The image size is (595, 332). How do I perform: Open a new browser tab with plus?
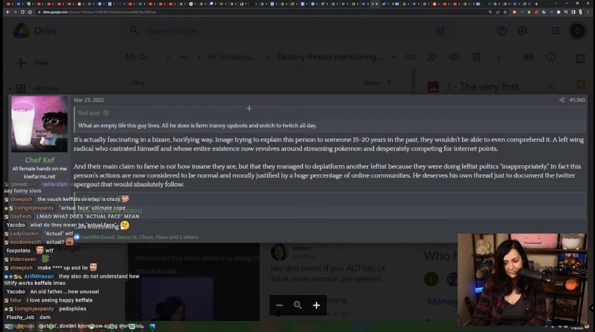536,4
